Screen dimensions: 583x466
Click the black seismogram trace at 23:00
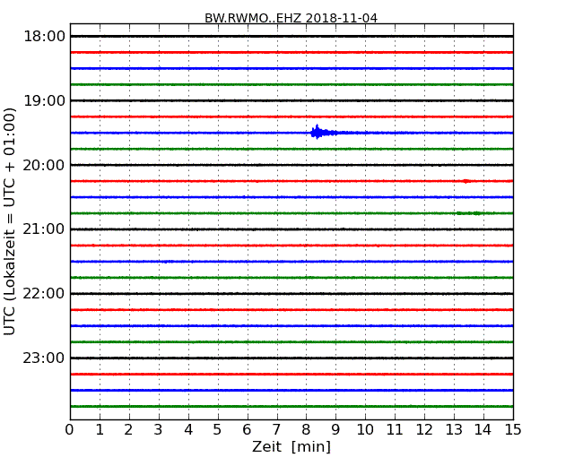pyautogui.click(x=291, y=358)
